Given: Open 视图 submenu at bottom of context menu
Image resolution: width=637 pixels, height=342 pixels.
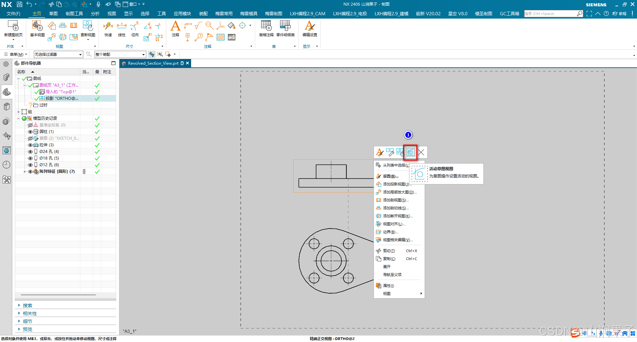Looking at the screenshot, I should (x=399, y=294).
